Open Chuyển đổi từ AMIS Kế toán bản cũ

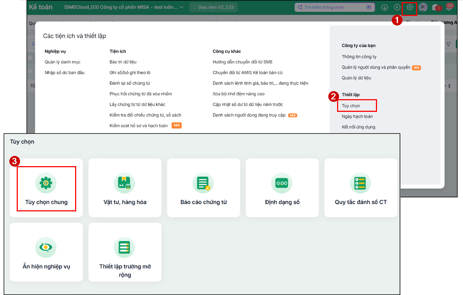coord(247,73)
